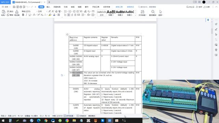Toggle center alignment
The width and height of the screenshot is (219, 123).
[x=68, y=15]
